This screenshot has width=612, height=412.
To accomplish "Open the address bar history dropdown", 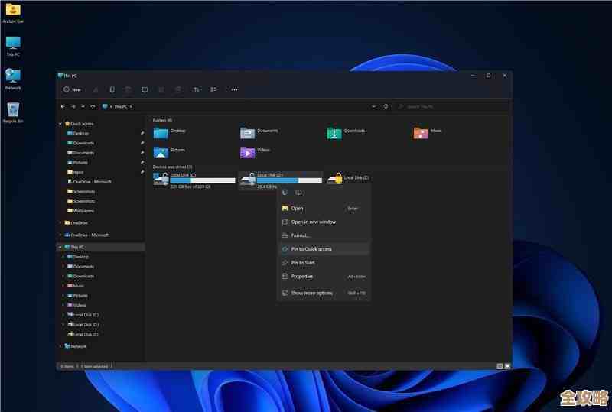I will point(373,106).
